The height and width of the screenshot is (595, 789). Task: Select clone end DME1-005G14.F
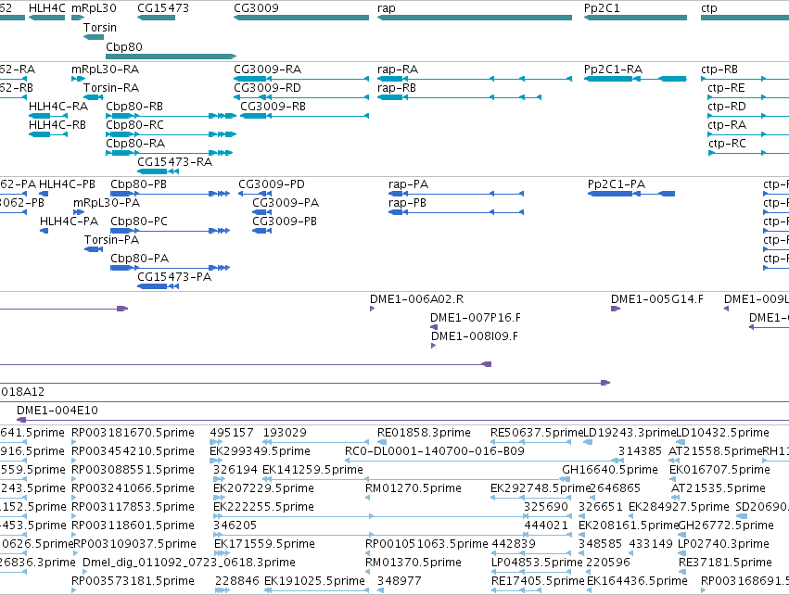[656, 299]
